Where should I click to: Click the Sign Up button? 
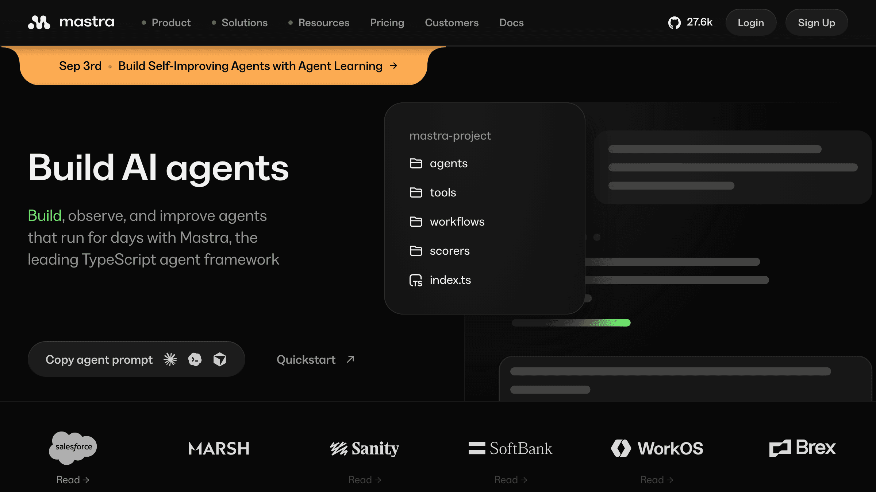coord(817,23)
